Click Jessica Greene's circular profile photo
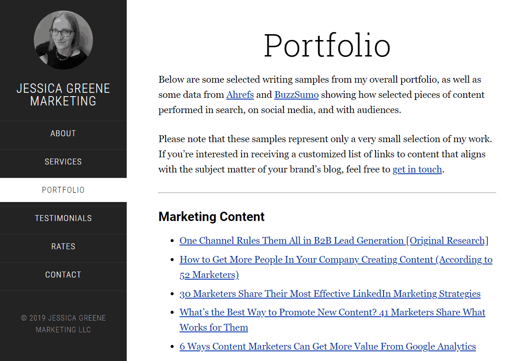This screenshot has width=528, height=361. [x=63, y=40]
